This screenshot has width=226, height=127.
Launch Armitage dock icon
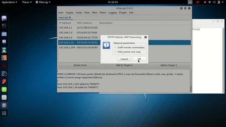[4, 50]
